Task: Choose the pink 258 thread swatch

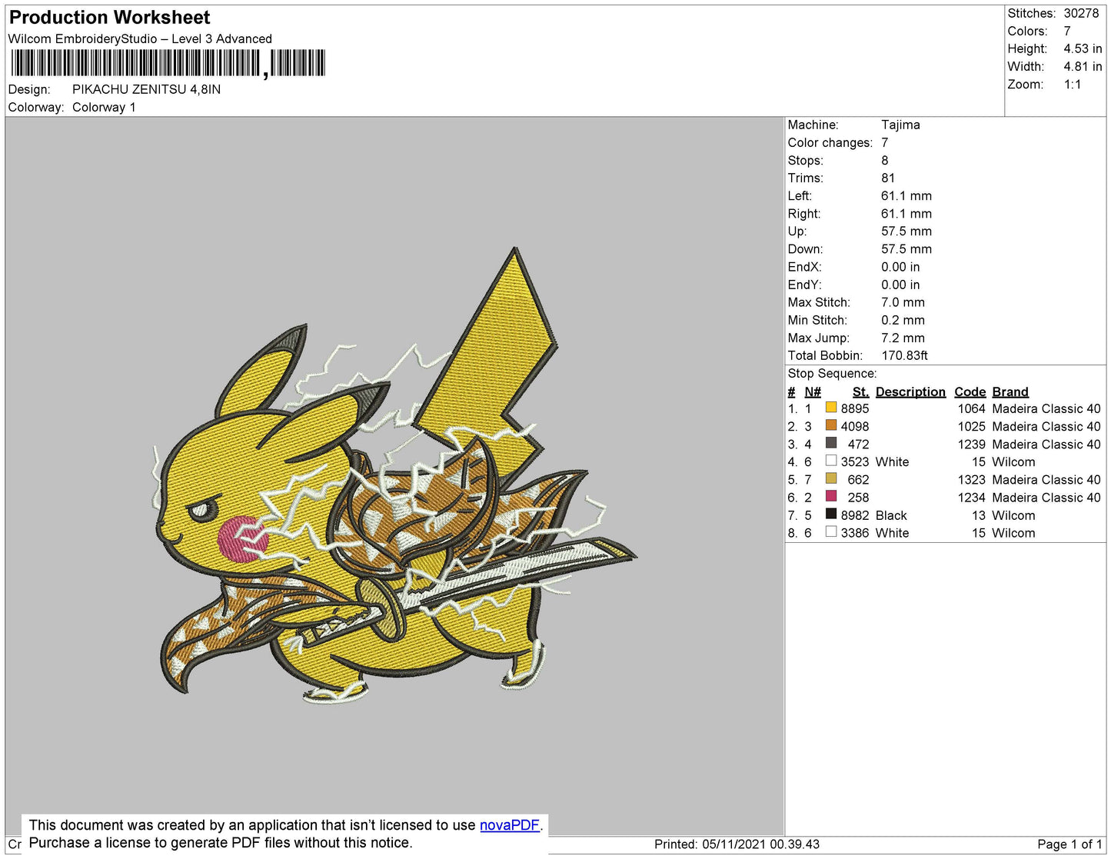Action: click(x=830, y=496)
